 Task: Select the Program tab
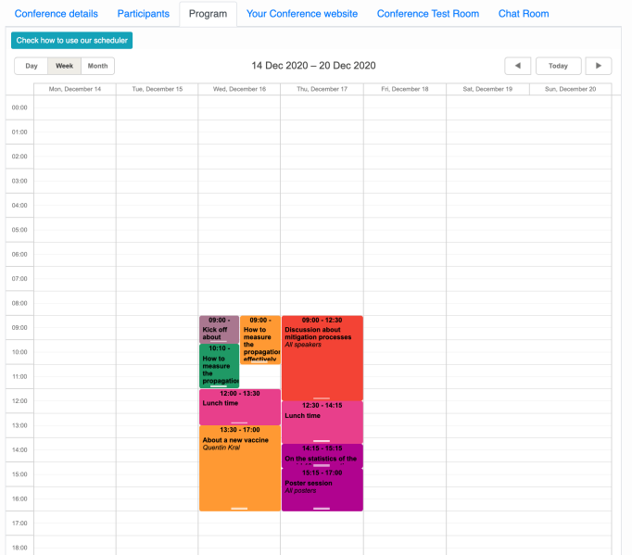pos(208,14)
